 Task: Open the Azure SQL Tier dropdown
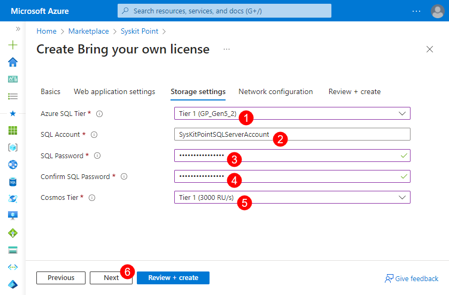click(x=292, y=113)
